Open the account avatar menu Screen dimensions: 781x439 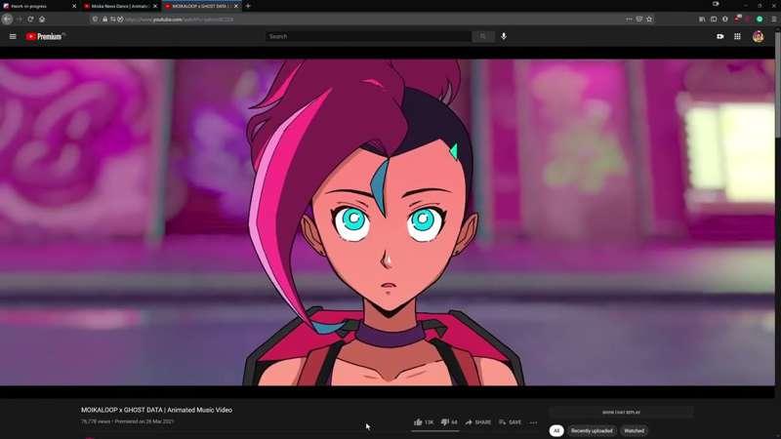759,36
